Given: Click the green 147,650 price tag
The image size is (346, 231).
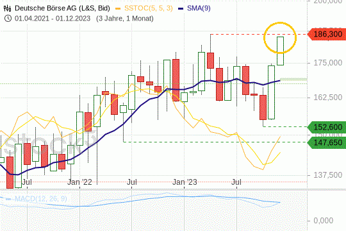Looking at the screenshot, I should pos(327,142).
